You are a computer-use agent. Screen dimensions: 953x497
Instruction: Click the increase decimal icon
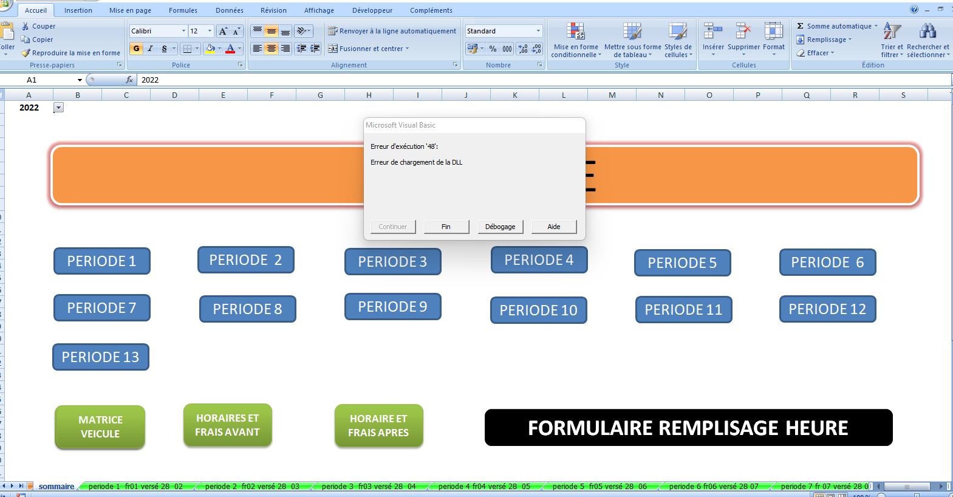pyautogui.click(x=522, y=49)
